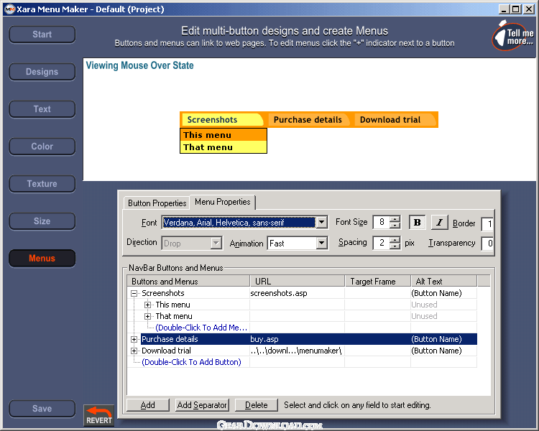This screenshot has height=431, width=539.
Task: Click the Target Frame column header
Action: [378, 281]
